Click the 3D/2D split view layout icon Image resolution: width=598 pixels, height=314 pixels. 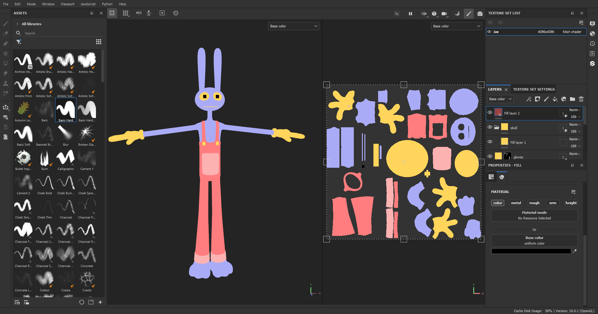click(424, 13)
